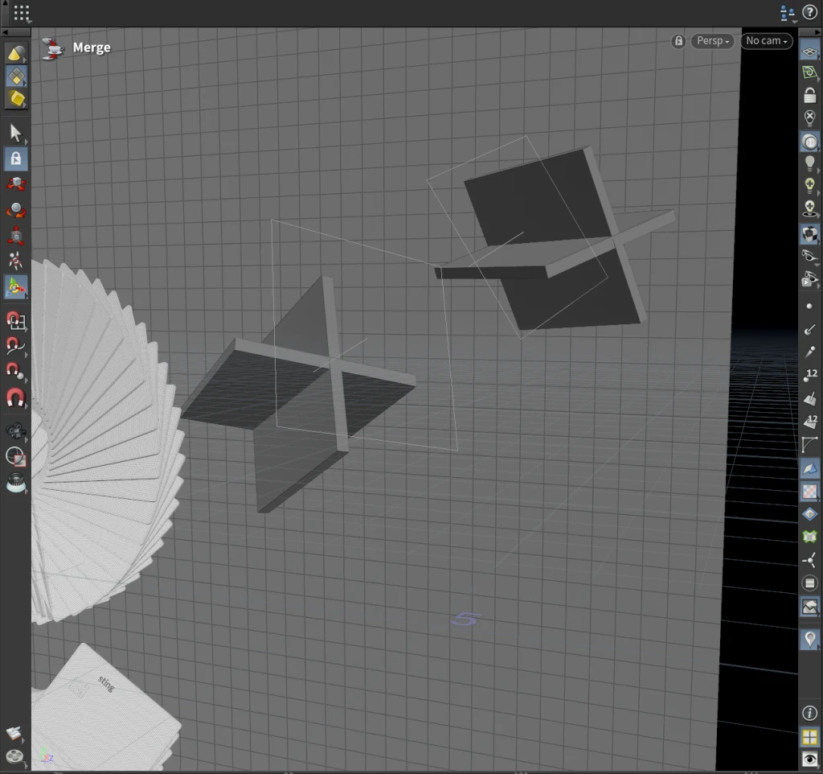Image resolution: width=823 pixels, height=774 pixels.
Task: Toggle the reference plane icon
Action: point(809,72)
